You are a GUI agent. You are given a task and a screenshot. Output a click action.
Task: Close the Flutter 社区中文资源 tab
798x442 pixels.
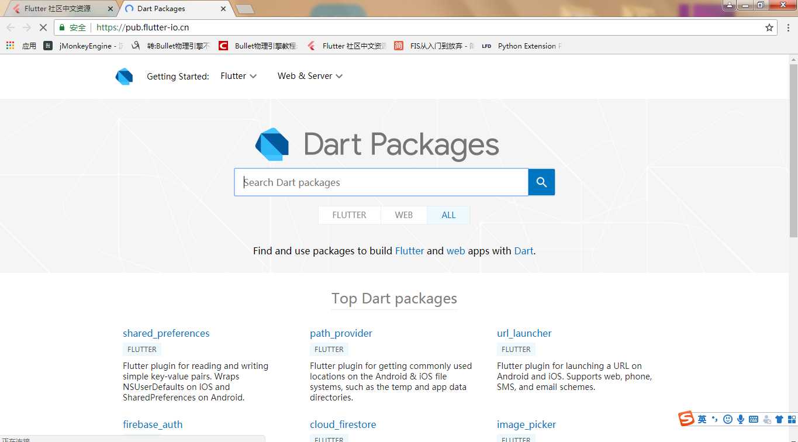[x=110, y=9]
